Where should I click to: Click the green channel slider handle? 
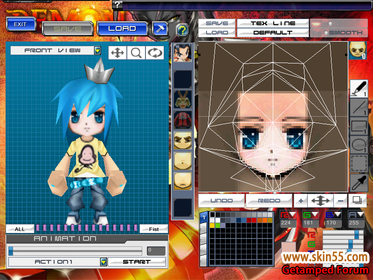click(x=351, y=244)
